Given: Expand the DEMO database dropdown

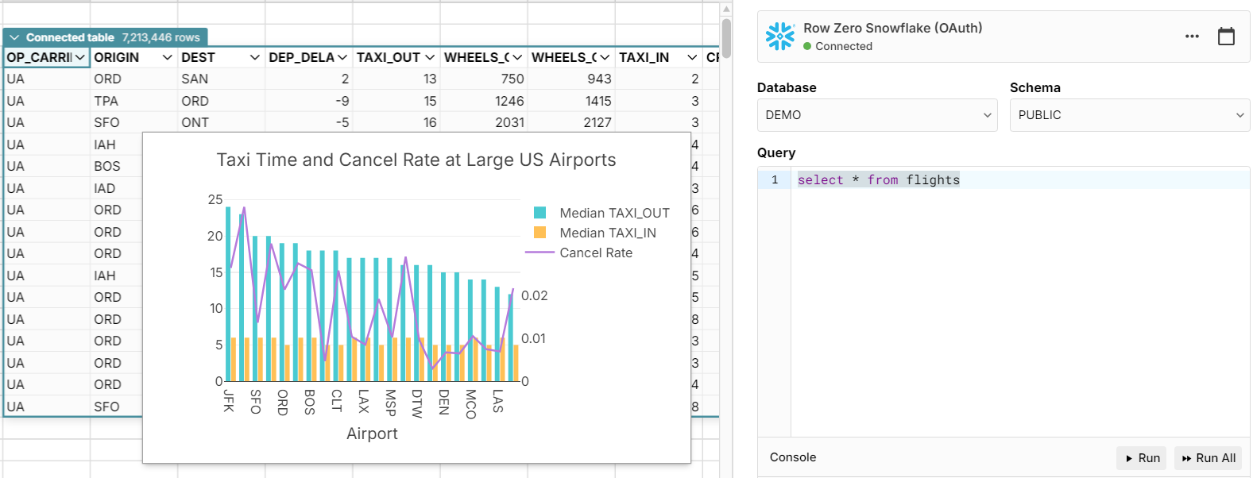Looking at the screenshot, I should [x=876, y=115].
